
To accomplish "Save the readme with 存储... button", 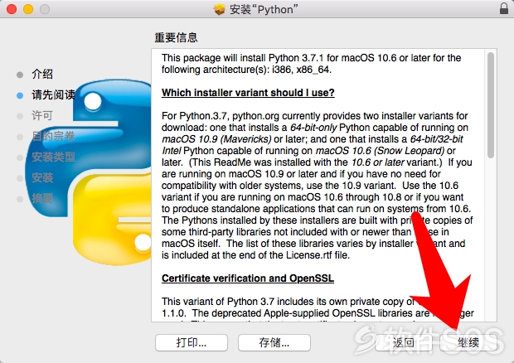I will (x=274, y=342).
